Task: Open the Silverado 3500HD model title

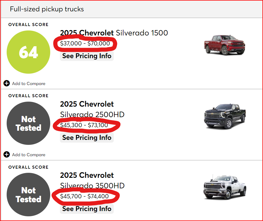Action: click(92, 186)
